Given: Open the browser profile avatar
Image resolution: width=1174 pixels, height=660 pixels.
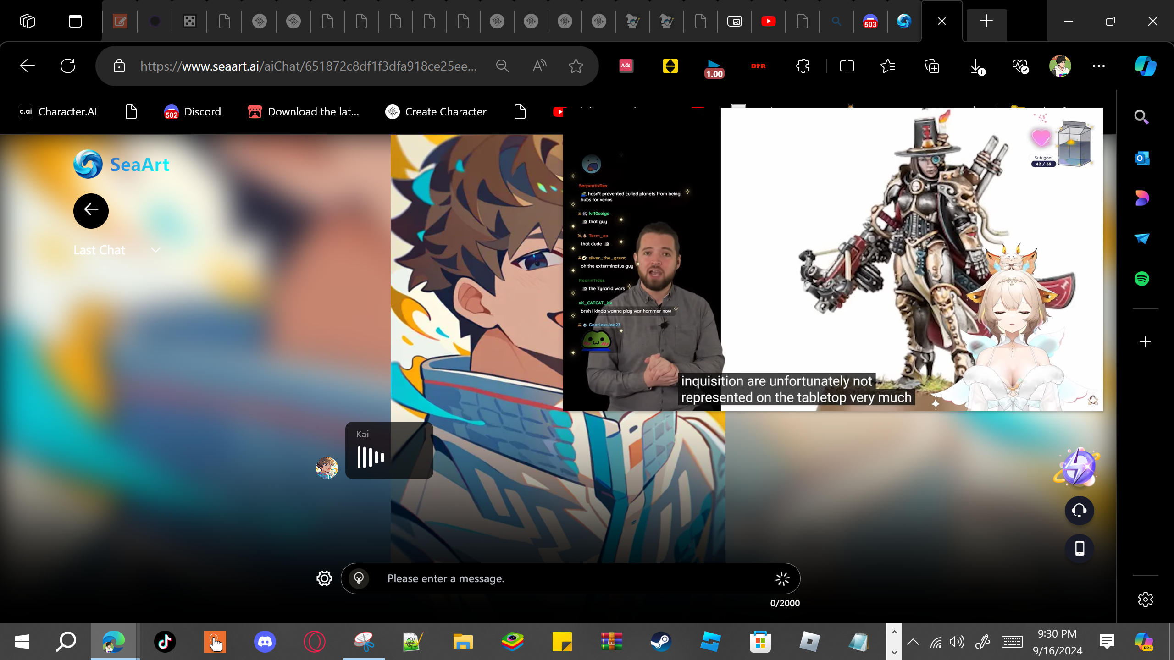Looking at the screenshot, I should [1060, 66].
